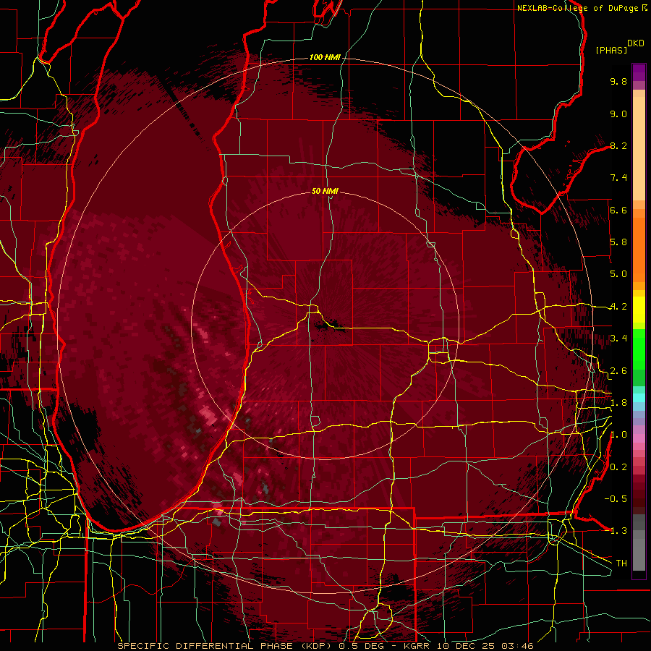Select the 2.6 legend scale value
651x651 pixels.
[618, 371]
